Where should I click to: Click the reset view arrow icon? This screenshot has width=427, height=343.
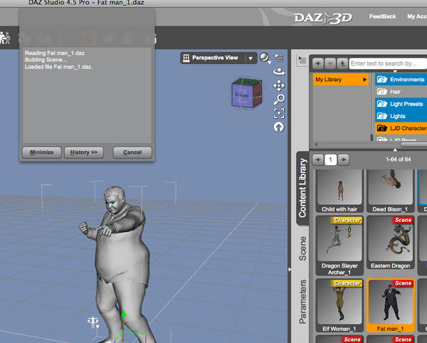(x=278, y=127)
